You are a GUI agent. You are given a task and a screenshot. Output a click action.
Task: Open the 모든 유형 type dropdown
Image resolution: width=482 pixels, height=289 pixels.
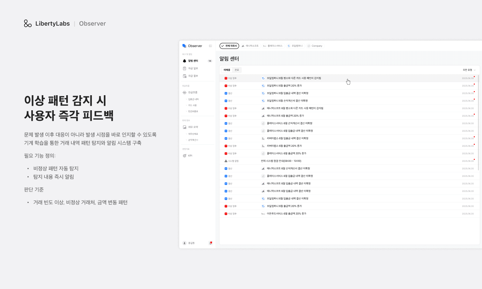pos(469,70)
